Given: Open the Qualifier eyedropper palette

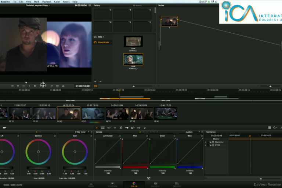Looking at the screenshot, I should pos(103,127).
